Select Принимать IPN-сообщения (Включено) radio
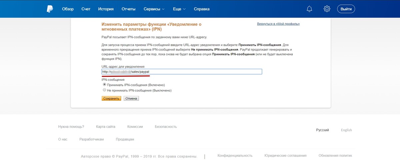 coord(105,85)
